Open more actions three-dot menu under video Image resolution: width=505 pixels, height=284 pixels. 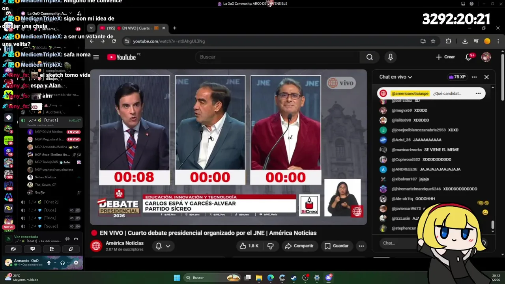click(361, 246)
